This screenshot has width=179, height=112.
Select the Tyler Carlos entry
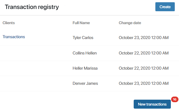pos(83,38)
